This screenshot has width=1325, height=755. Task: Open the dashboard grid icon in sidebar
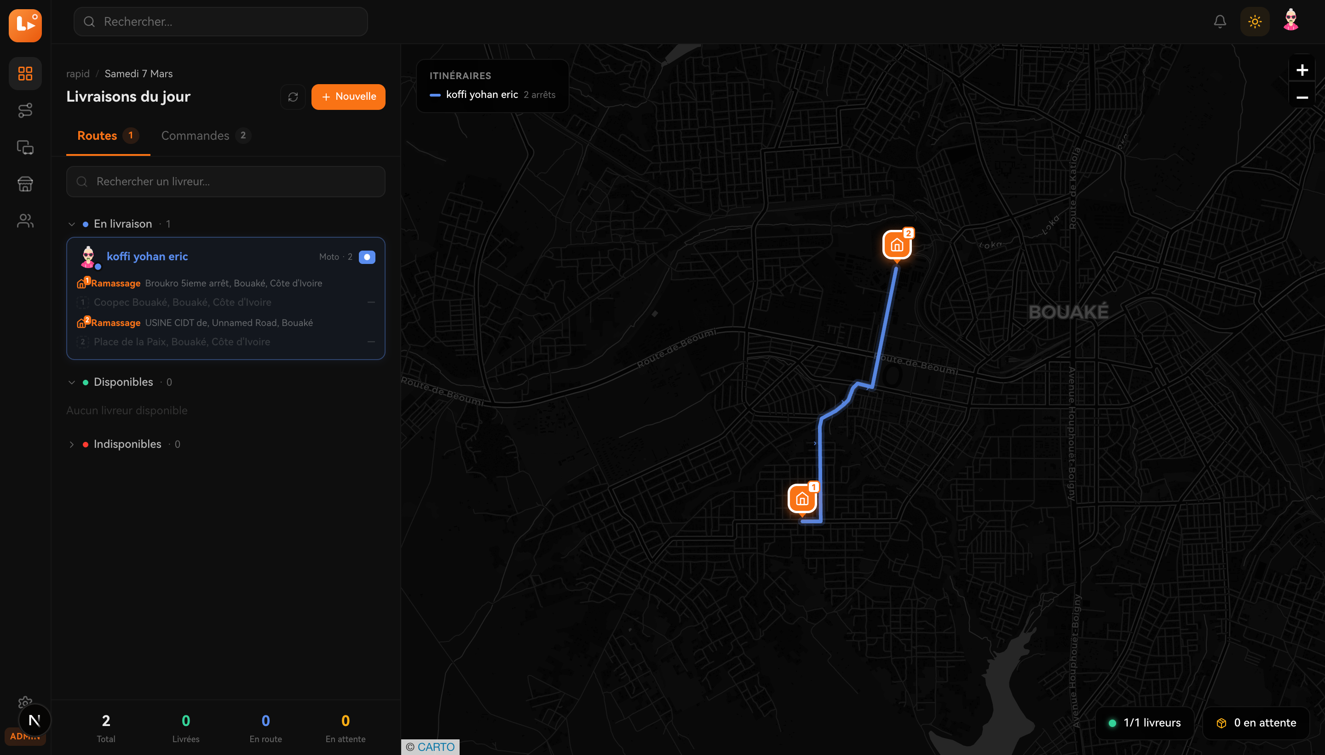25,74
